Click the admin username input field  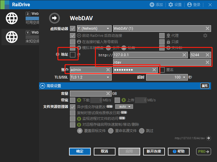tap(91, 70)
